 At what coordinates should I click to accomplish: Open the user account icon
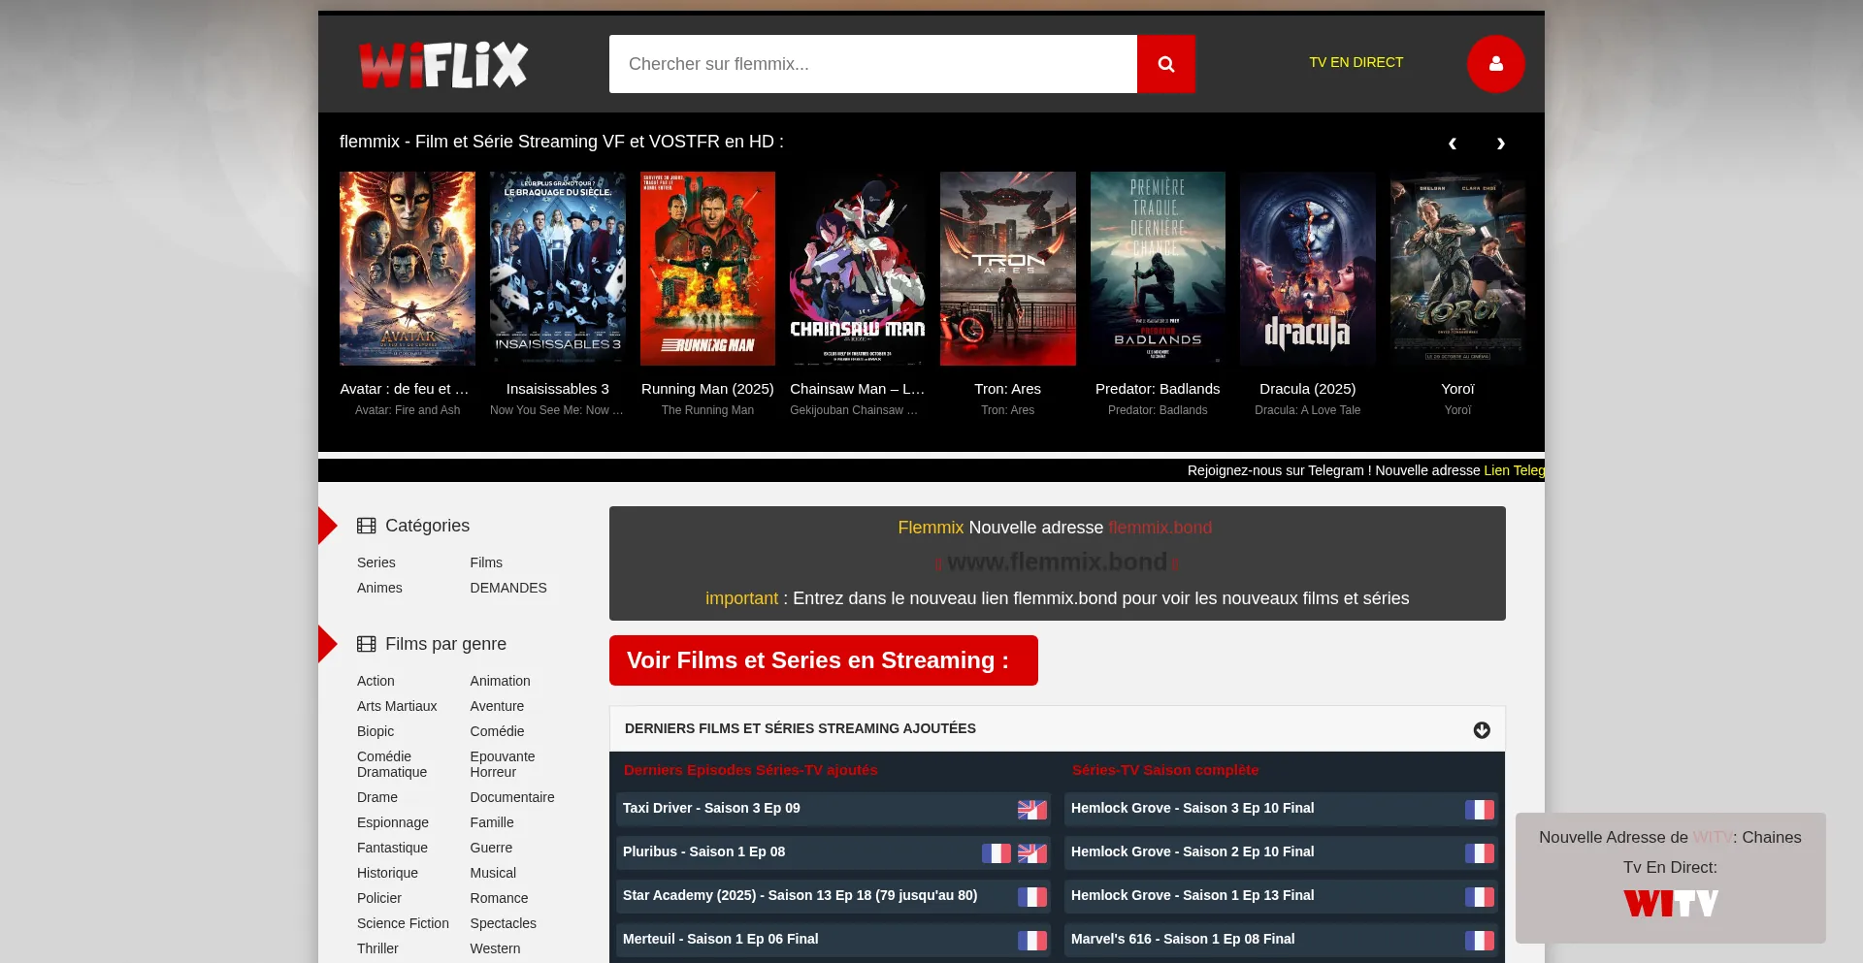[1496, 64]
